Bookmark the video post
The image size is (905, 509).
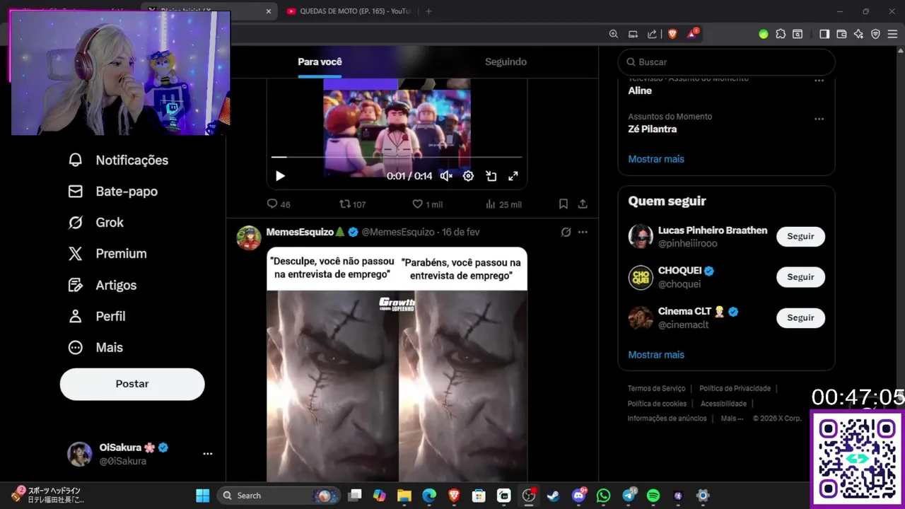[564, 204]
